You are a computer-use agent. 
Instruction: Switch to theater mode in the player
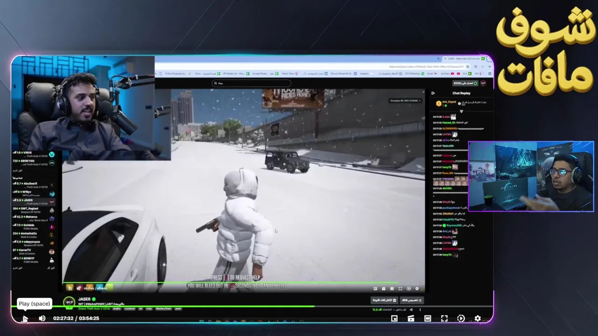427,318
